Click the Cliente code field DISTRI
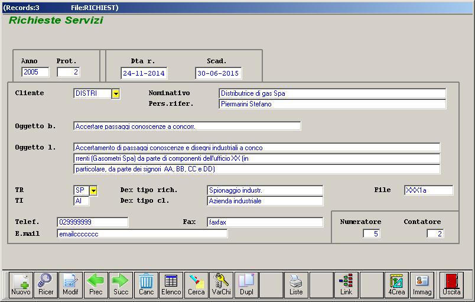Screen dimensions: 475x302 (x=93, y=93)
